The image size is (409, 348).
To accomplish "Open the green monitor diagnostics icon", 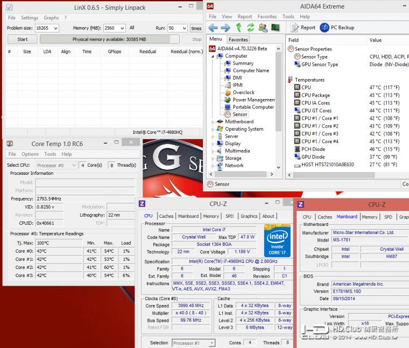I will tap(275, 27).
